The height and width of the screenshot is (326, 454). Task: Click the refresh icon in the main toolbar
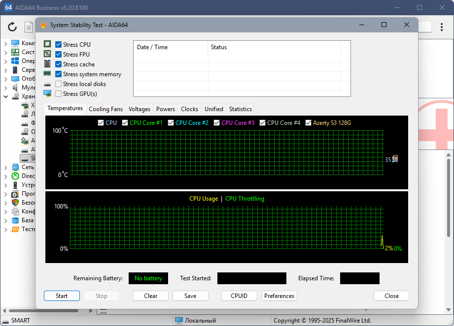[x=12, y=27]
